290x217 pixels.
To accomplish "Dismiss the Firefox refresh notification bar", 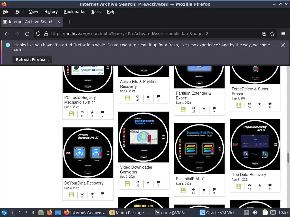I will [283, 45].
